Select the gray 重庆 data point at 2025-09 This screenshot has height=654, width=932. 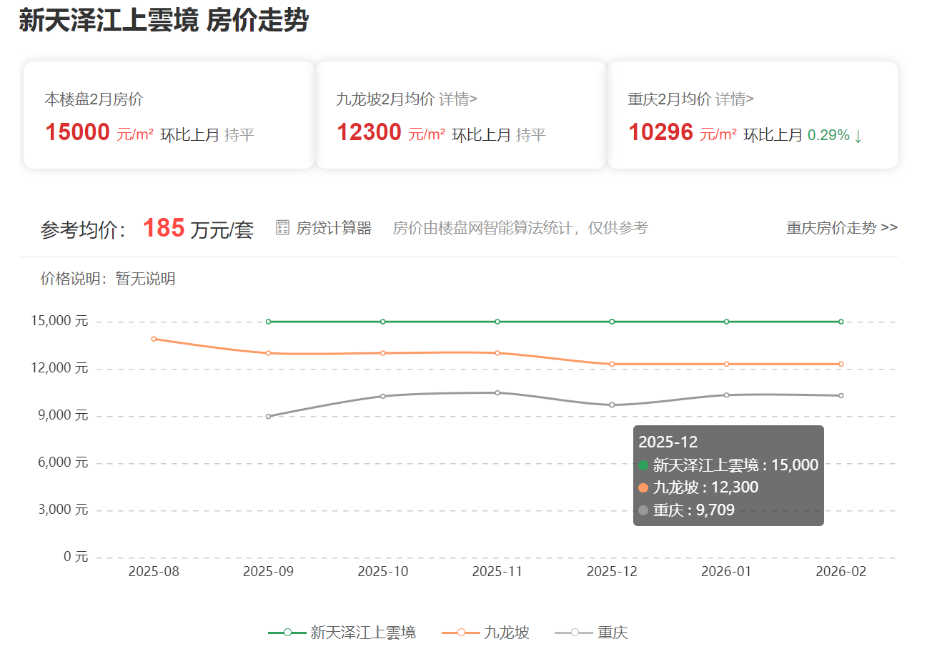[x=269, y=416]
